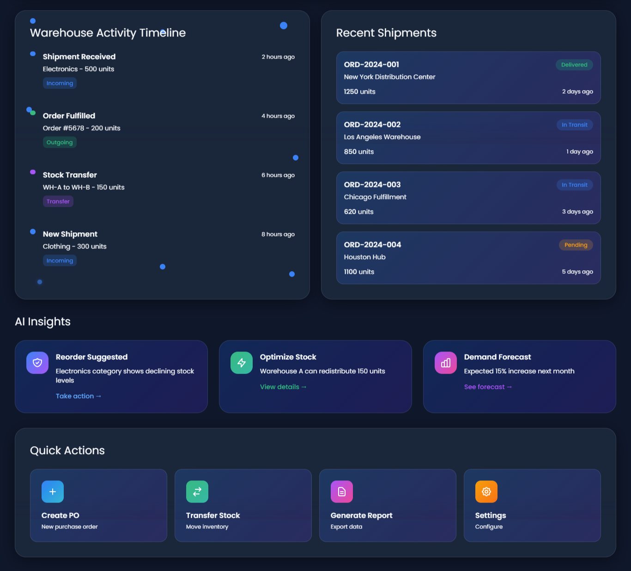
Task: Click the Warehouse Activity Timeline heading
Action: [108, 33]
